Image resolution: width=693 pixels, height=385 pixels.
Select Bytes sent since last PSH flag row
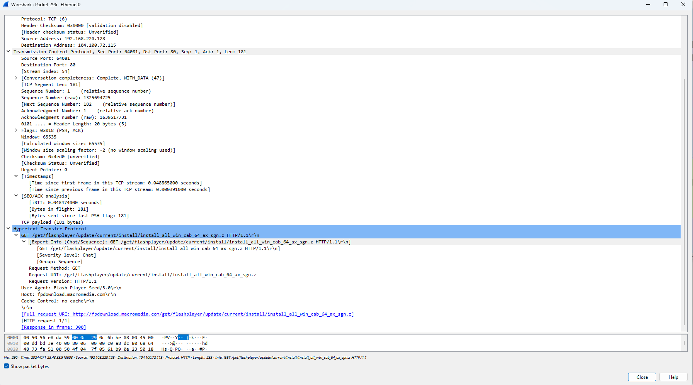tap(79, 216)
